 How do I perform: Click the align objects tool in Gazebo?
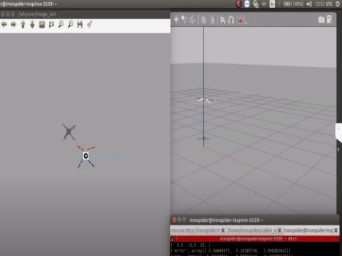[x=222, y=20]
